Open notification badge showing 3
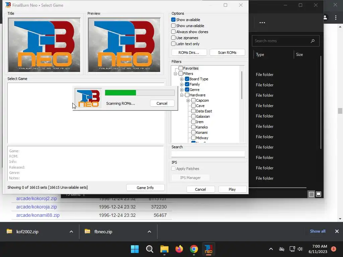The width and height of the screenshot is (343, 257). pos(334,249)
